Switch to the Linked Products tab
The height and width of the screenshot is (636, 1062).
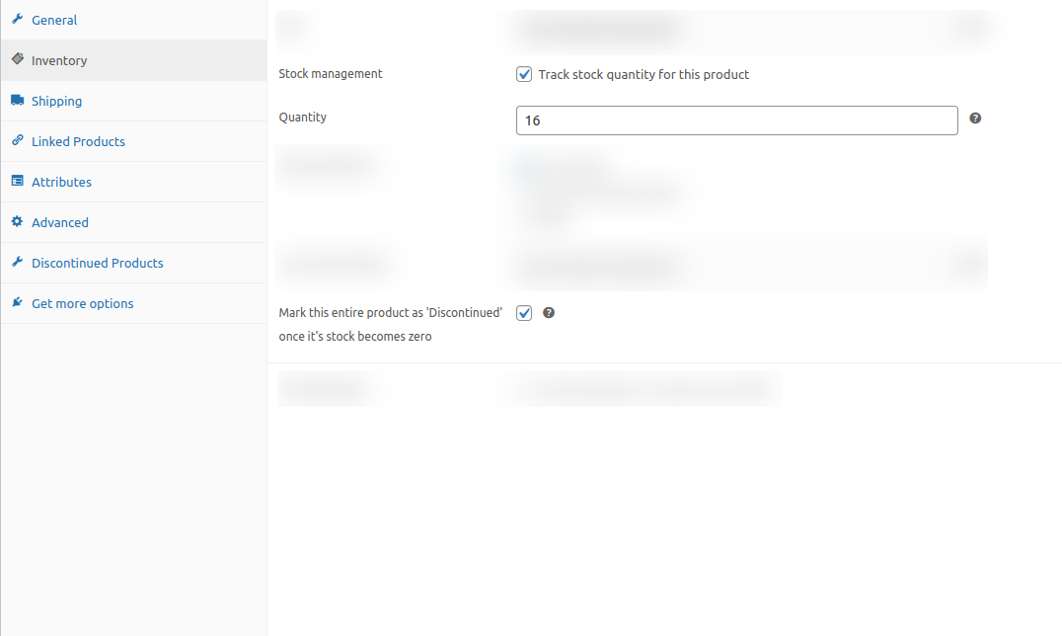78,141
